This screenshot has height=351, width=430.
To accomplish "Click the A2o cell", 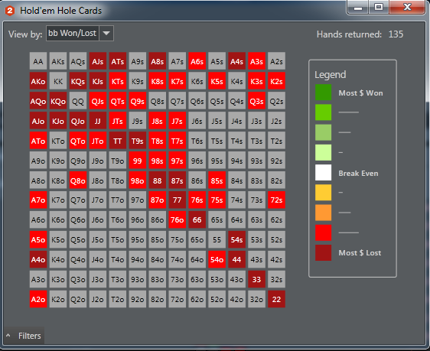I will pos(38,299).
